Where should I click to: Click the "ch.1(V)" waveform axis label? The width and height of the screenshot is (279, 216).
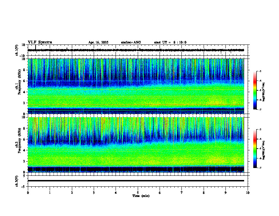pos(17,50)
